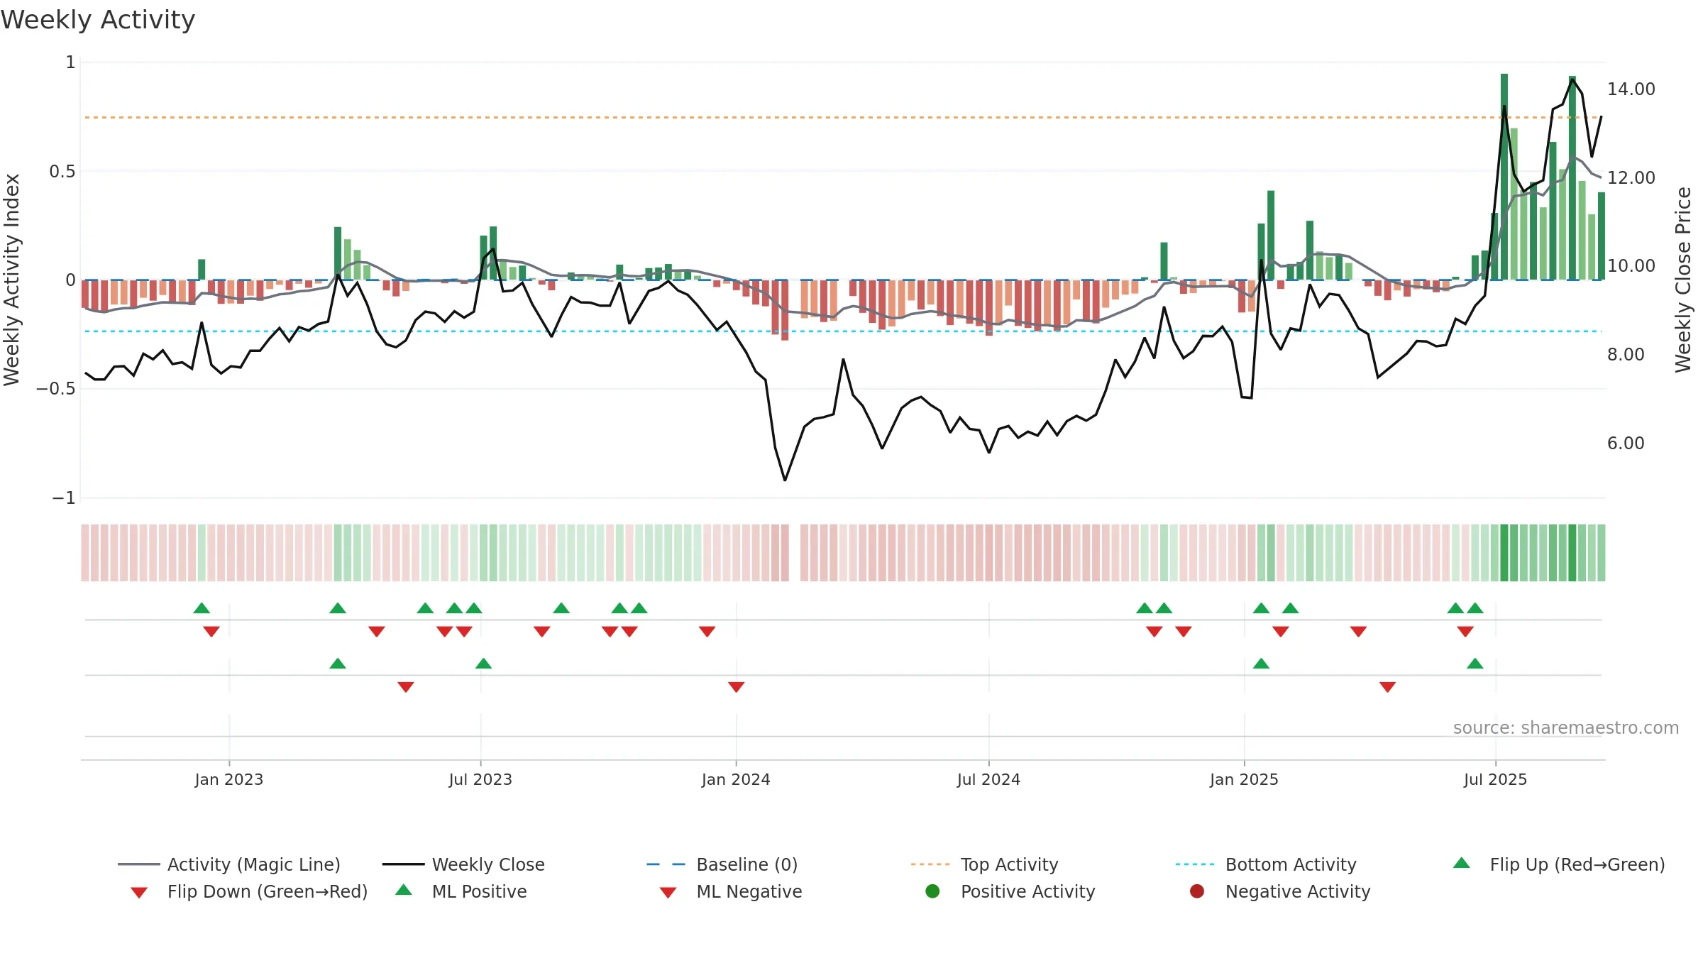Toggle the Flip Up (Red→Green) legend entry

point(1558,864)
